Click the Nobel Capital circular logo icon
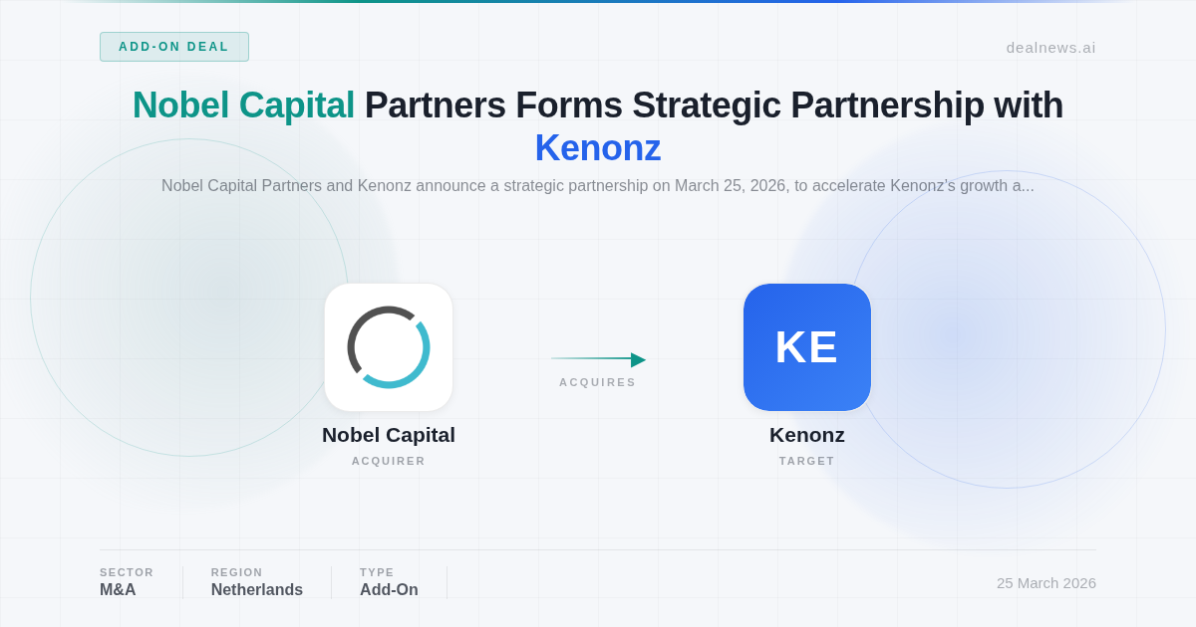 (x=389, y=347)
